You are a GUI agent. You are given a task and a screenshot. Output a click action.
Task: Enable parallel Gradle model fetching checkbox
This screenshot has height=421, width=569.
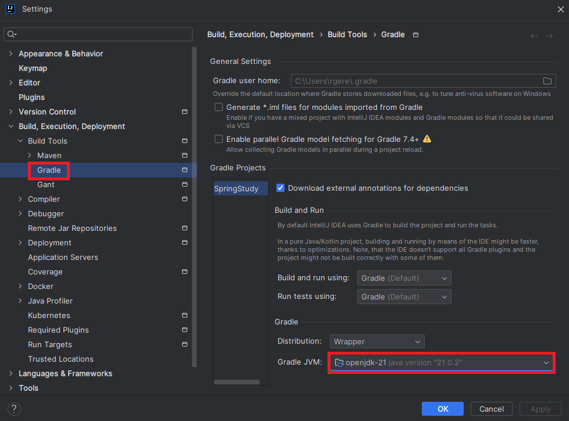218,139
